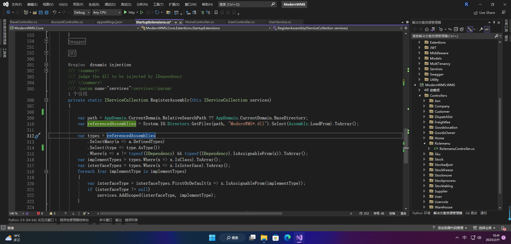Click the comment-out selected lines icon
This screenshot has width=511, height=244.
point(202,12)
